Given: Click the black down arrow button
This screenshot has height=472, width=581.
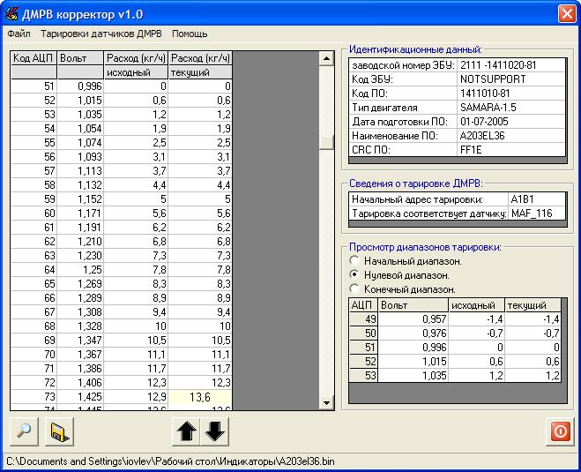Looking at the screenshot, I should coord(215,431).
